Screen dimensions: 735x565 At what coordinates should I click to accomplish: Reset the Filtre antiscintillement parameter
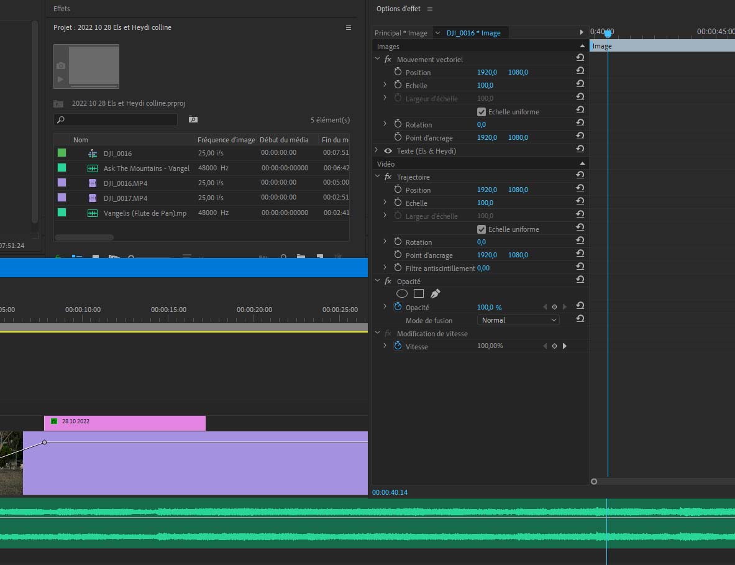580,266
